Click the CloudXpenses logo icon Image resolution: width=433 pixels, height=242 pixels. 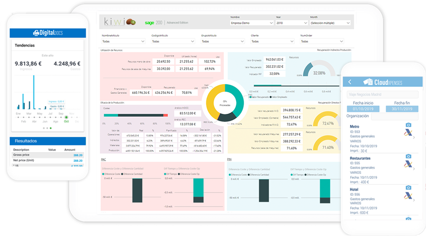368,82
